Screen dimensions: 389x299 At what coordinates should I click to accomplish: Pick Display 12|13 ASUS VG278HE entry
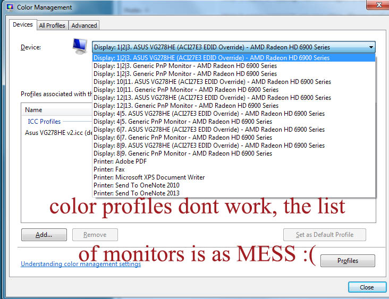click(233, 97)
